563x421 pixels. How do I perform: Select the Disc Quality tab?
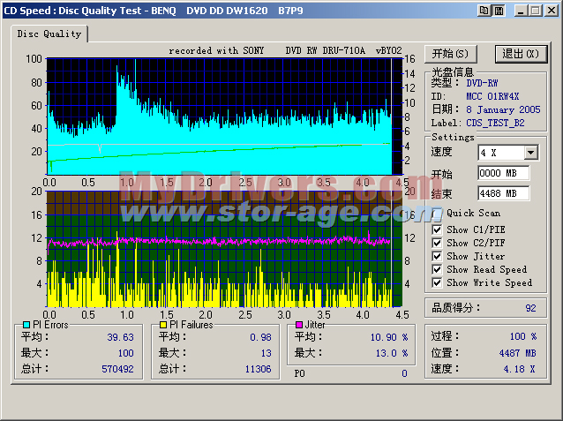pyautogui.click(x=50, y=34)
